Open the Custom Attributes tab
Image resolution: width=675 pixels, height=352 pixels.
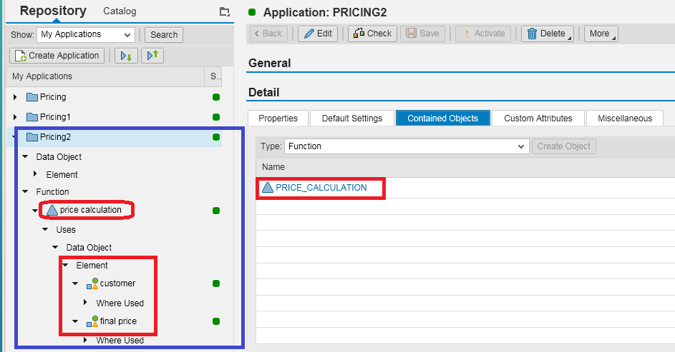[538, 118]
